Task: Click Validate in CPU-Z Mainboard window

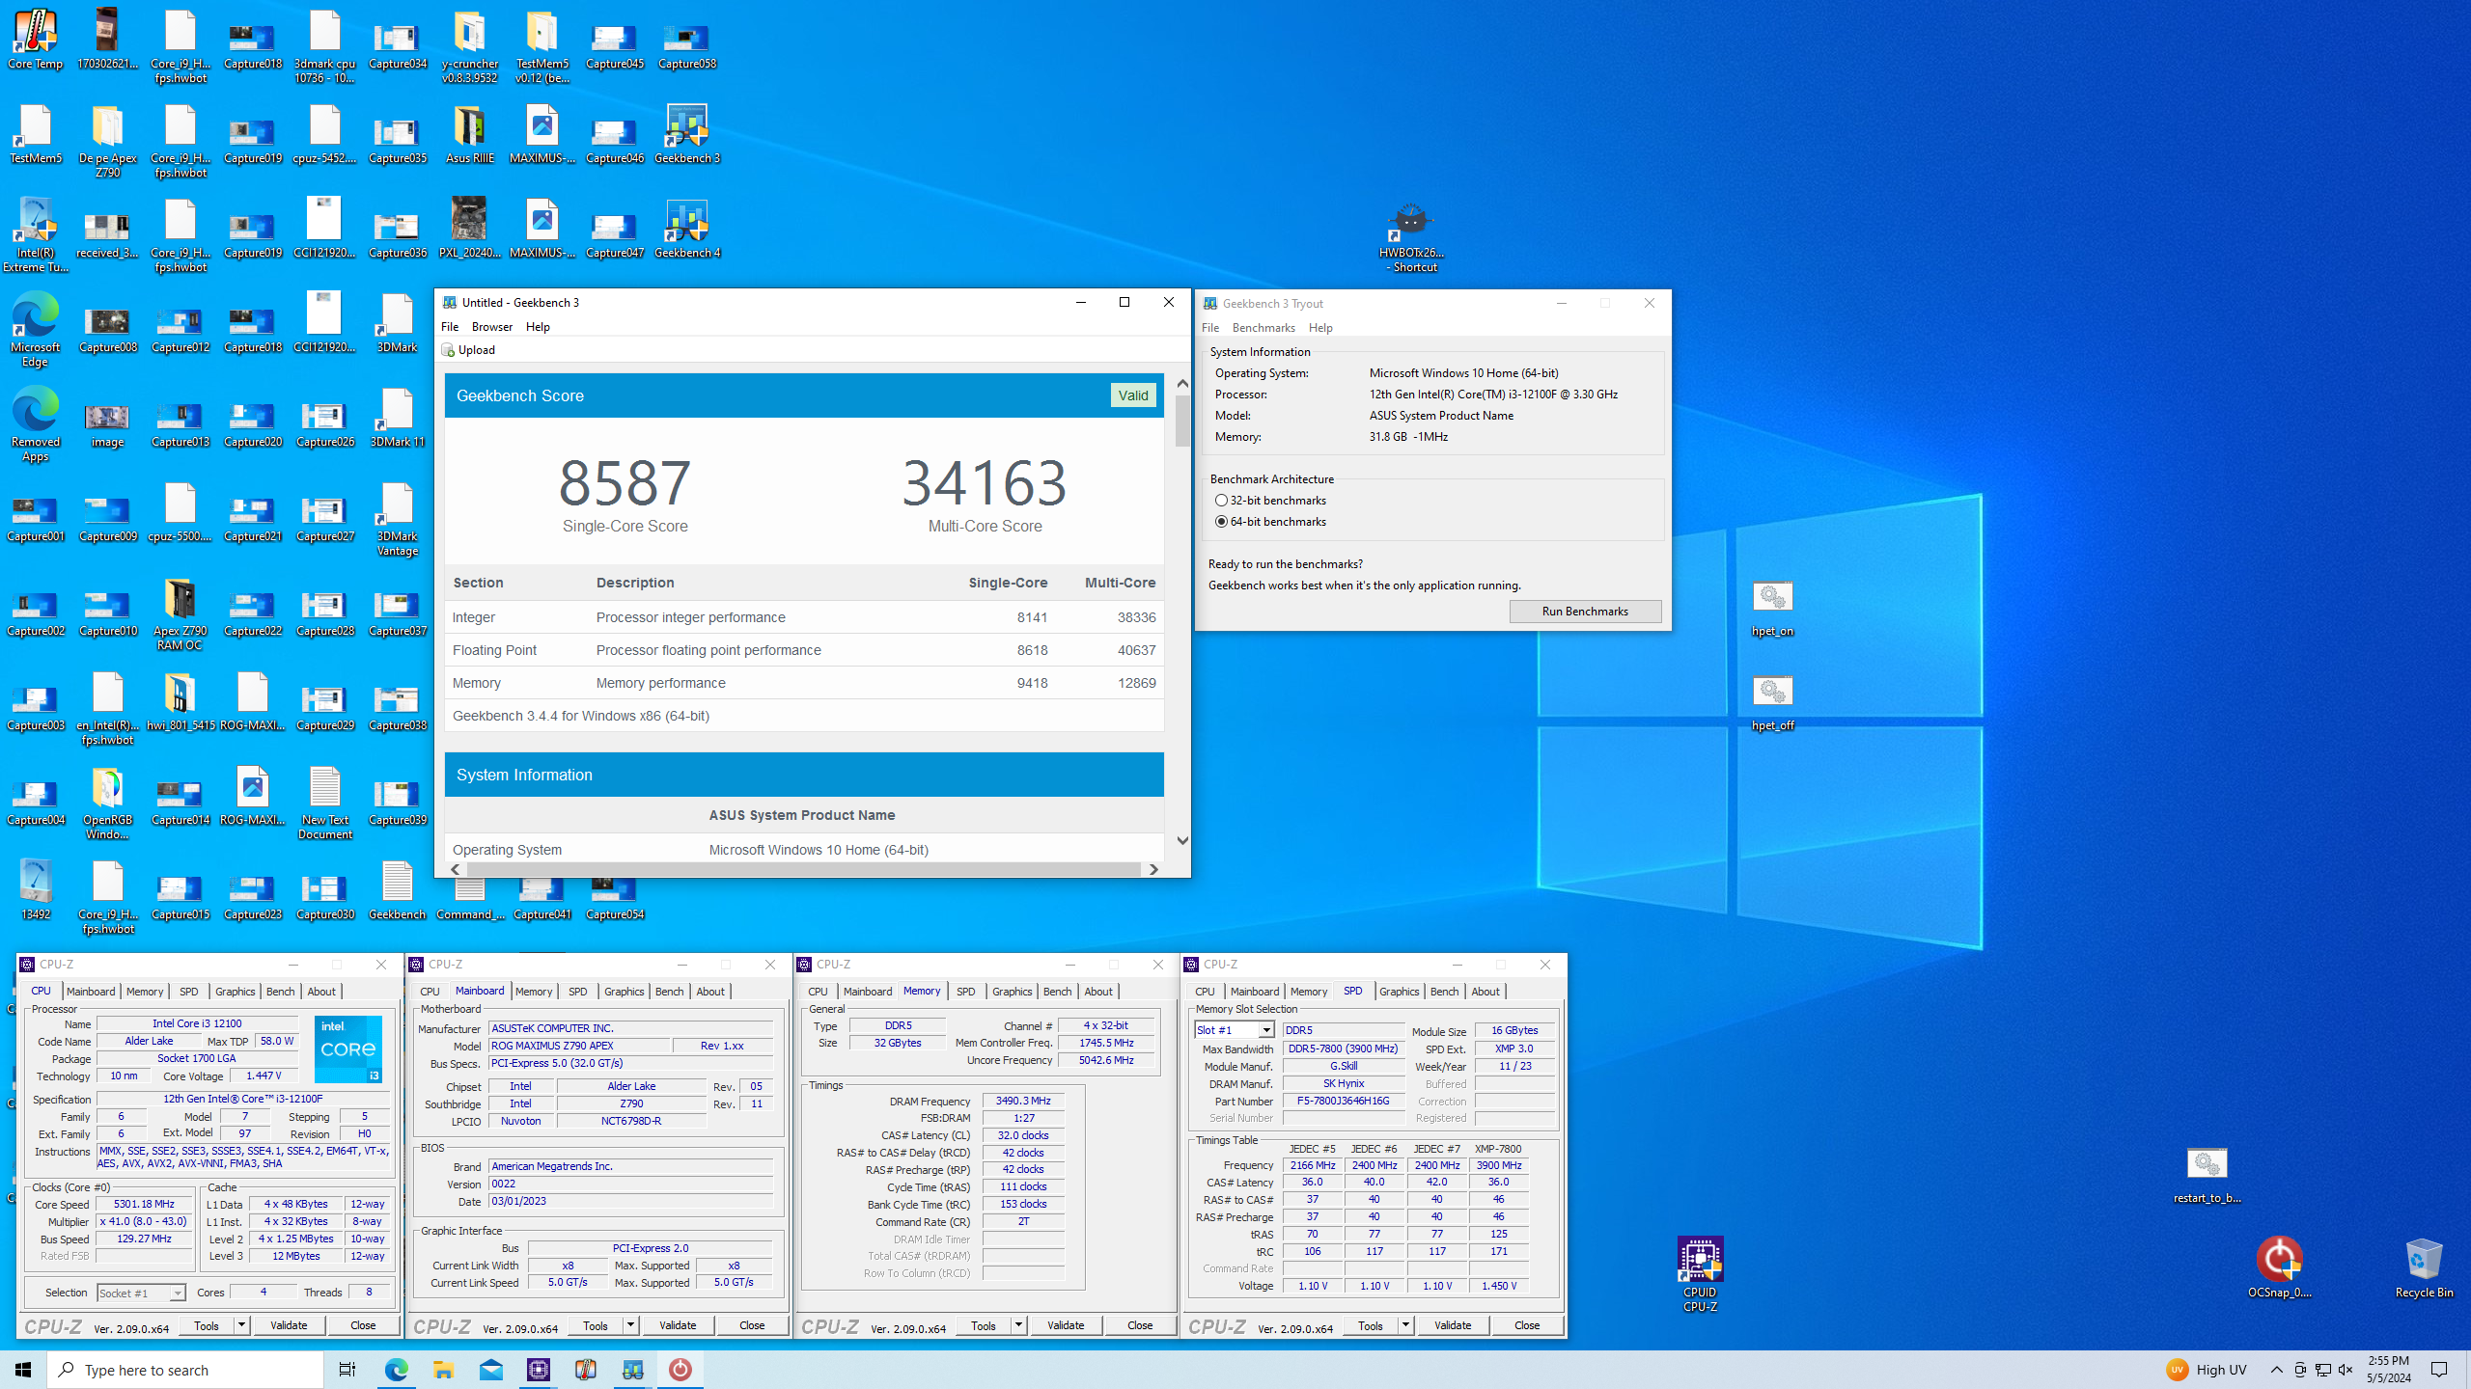Action: click(678, 1325)
